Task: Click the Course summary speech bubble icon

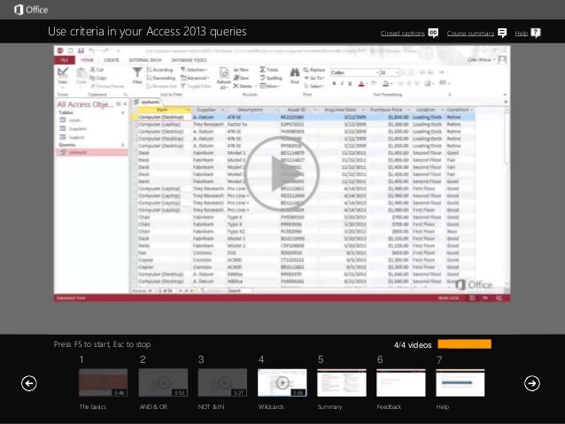Action: coord(502,33)
